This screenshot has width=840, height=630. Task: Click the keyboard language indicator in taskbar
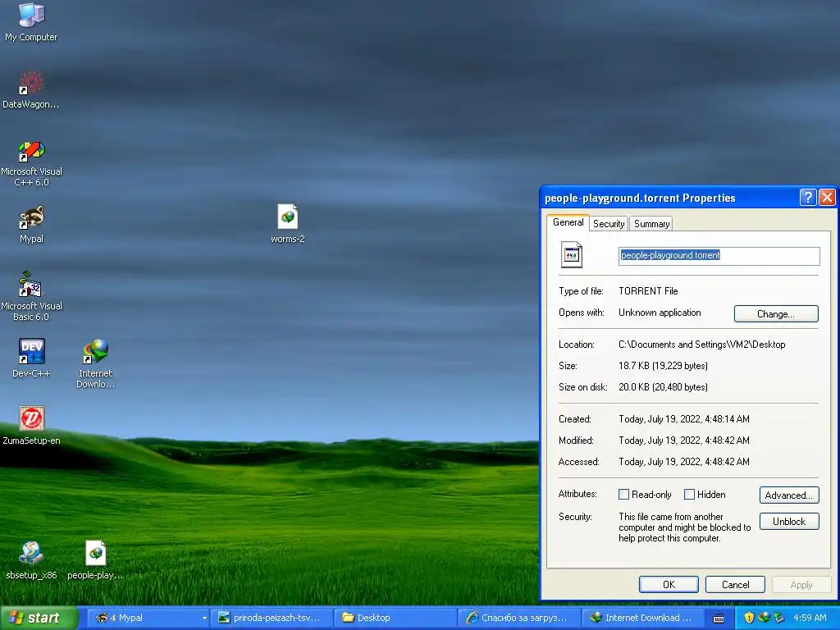pyautogui.click(x=719, y=619)
